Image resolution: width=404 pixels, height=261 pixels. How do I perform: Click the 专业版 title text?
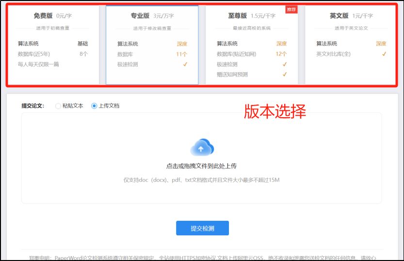[x=140, y=15]
